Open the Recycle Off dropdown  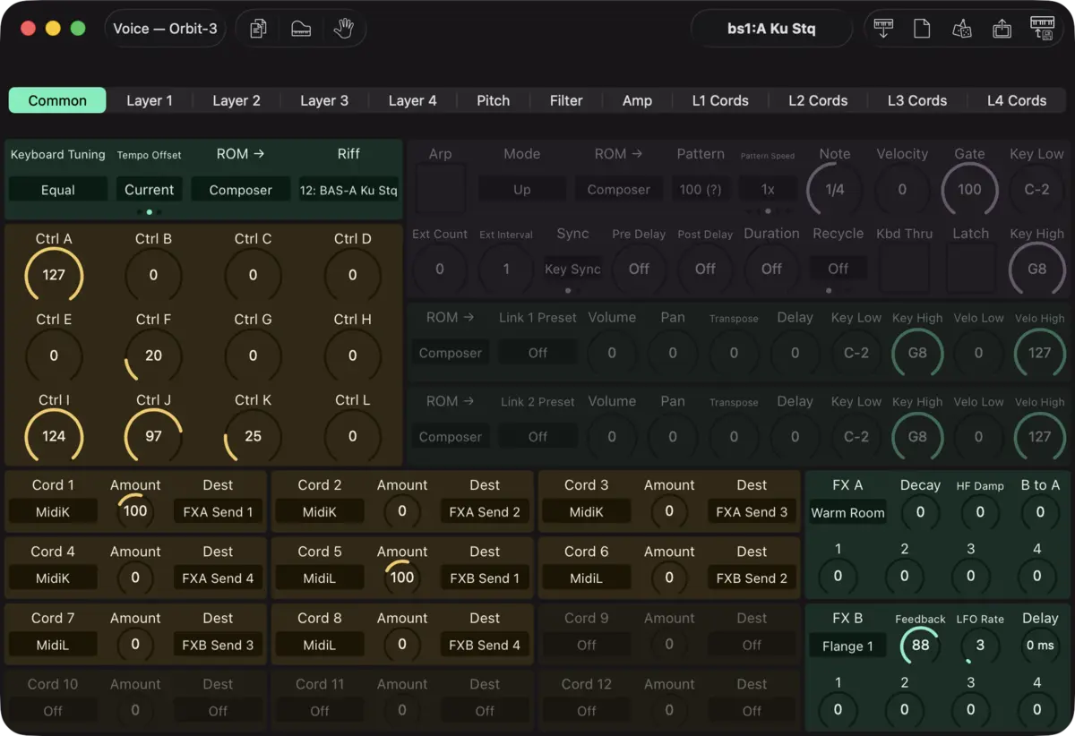pyautogui.click(x=838, y=269)
